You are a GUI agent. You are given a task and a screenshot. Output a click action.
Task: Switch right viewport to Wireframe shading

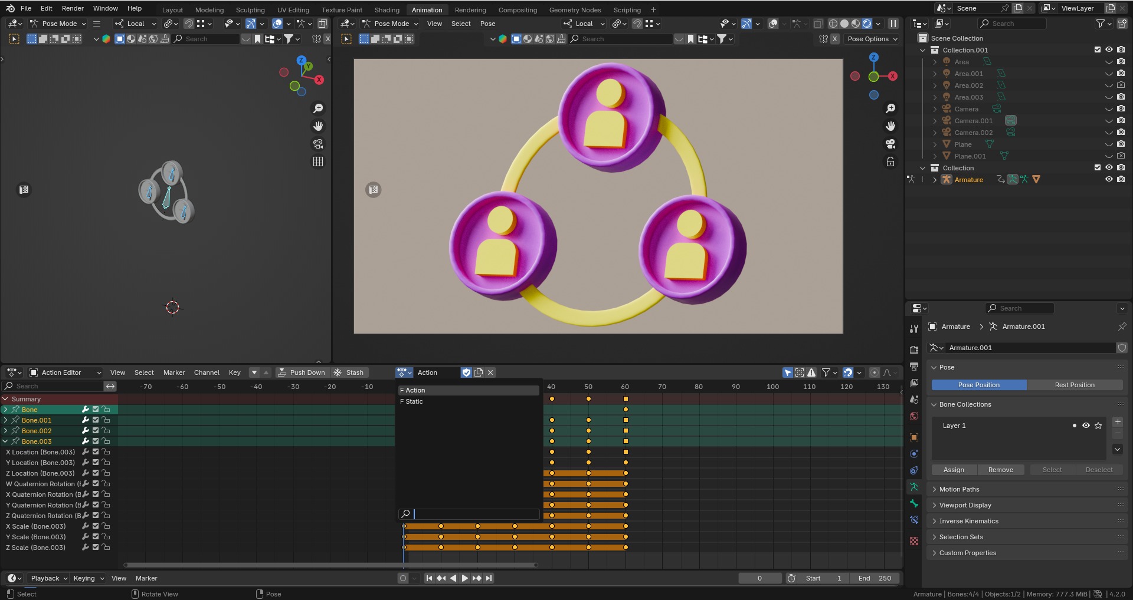click(833, 24)
